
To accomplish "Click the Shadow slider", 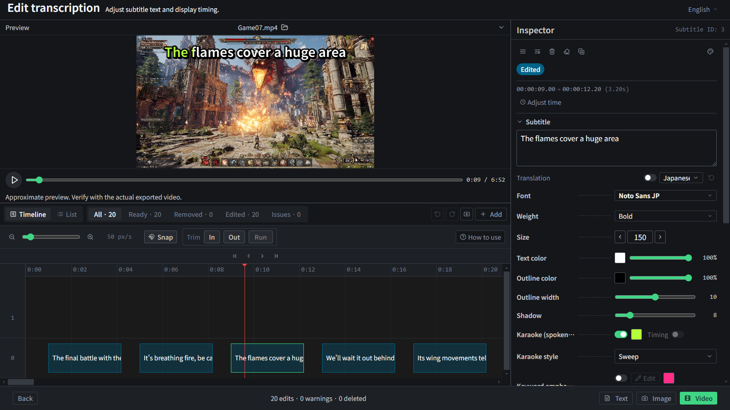I will click(x=655, y=315).
